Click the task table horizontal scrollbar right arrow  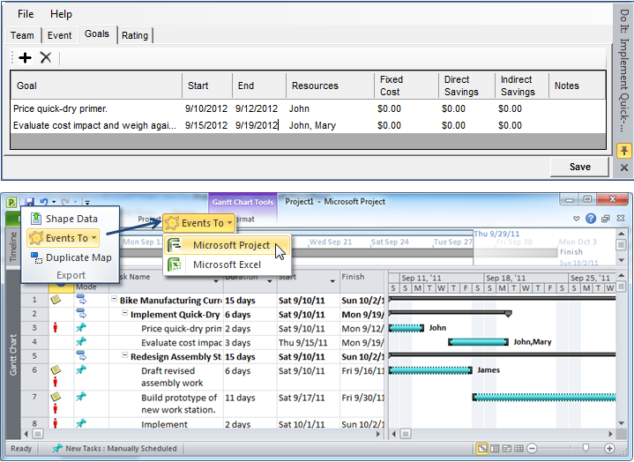(x=378, y=434)
